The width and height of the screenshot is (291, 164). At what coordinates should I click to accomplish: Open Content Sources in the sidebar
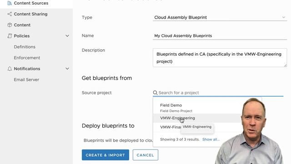click(x=31, y=3)
